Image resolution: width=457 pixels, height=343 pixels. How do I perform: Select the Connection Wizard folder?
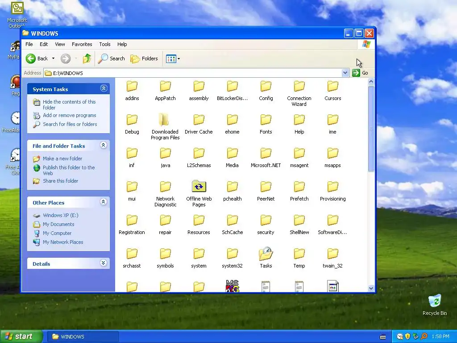point(299,93)
